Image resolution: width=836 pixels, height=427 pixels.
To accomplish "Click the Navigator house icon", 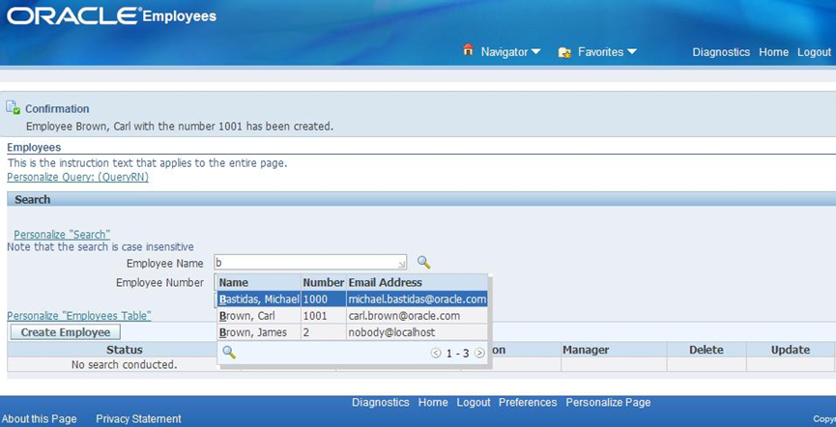I will point(468,50).
